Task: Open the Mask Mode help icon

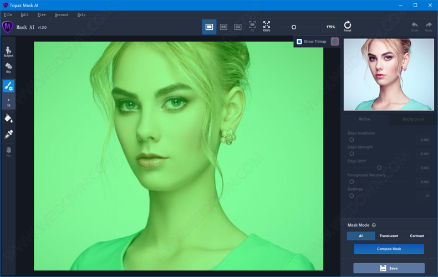Action: [374, 225]
